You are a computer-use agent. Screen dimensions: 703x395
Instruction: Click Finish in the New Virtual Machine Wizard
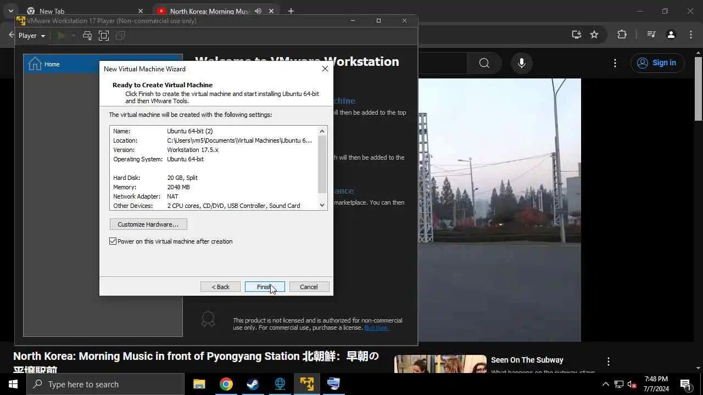tap(265, 287)
